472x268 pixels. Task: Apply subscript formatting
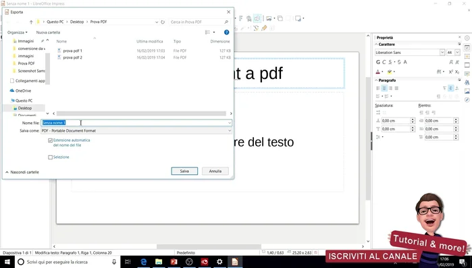click(457, 72)
